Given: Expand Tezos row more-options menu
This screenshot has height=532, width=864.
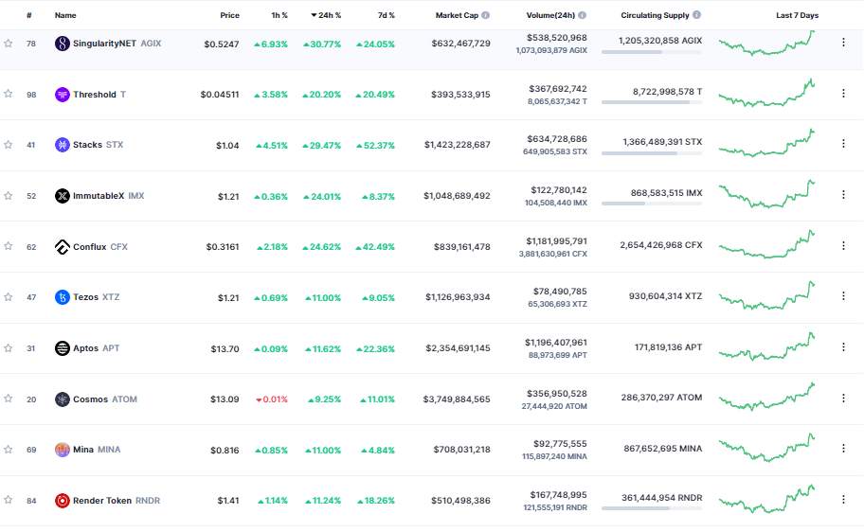Looking at the screenshot, I should 843,295.
